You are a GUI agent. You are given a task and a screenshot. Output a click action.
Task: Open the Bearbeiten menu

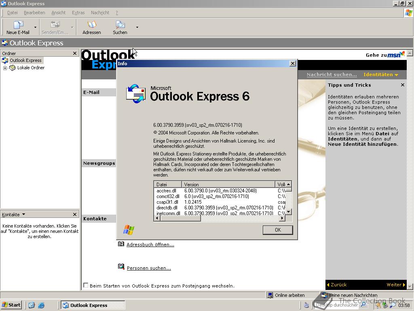pos(34,13)
